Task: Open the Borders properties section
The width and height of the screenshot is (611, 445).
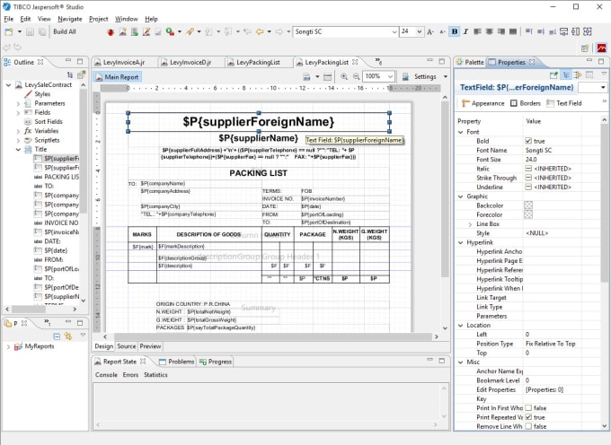Action: click(526, 103)
